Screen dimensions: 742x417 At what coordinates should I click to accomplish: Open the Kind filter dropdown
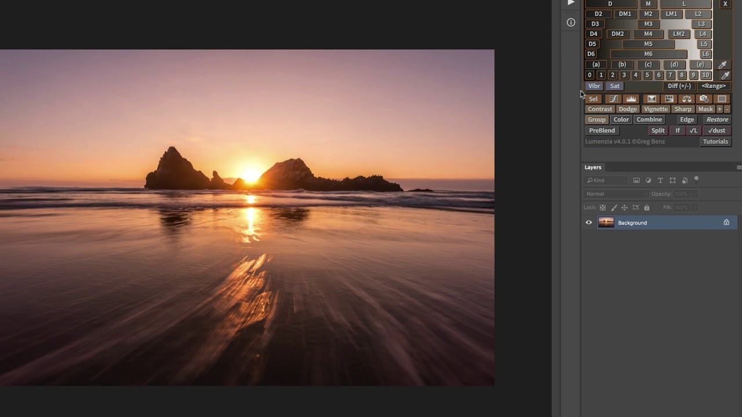coord(606,180)
